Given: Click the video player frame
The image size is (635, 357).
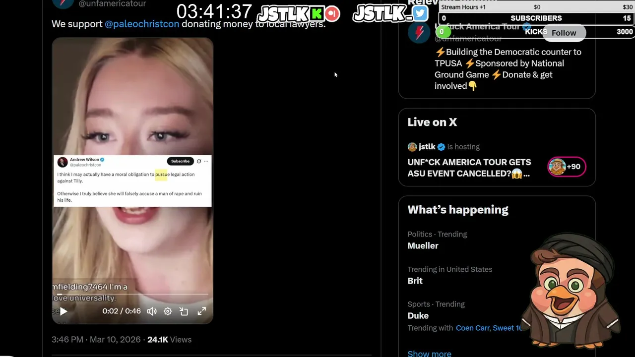Looking at the screenshot, I should pyautogui.click(x=132, y=180).
